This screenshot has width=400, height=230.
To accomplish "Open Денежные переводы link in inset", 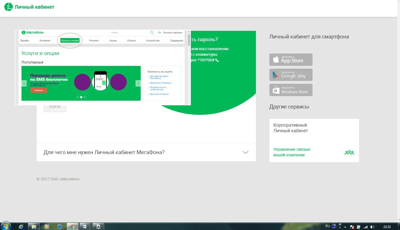I will point(160,83).
